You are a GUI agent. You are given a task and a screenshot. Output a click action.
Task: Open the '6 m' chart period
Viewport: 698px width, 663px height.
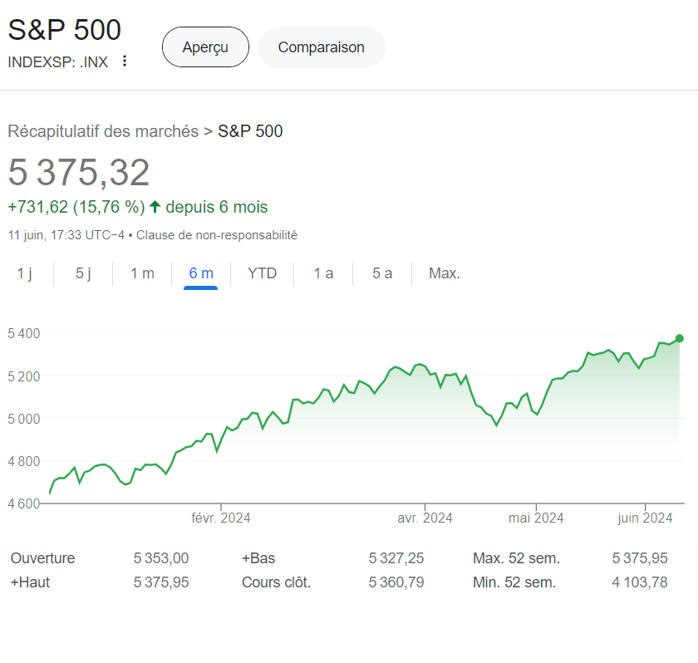[x=200, y=273]
